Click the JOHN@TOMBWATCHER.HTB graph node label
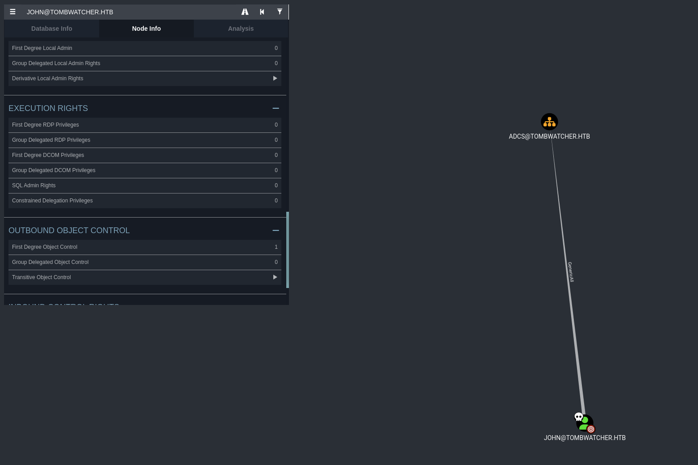The width and height of the screenshot is (698, 465). [585, 438]
